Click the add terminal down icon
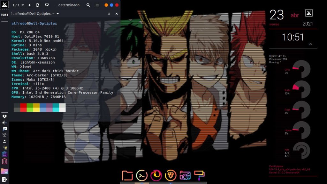The width and height of the screenshot is (327, 184). [47, 5]
